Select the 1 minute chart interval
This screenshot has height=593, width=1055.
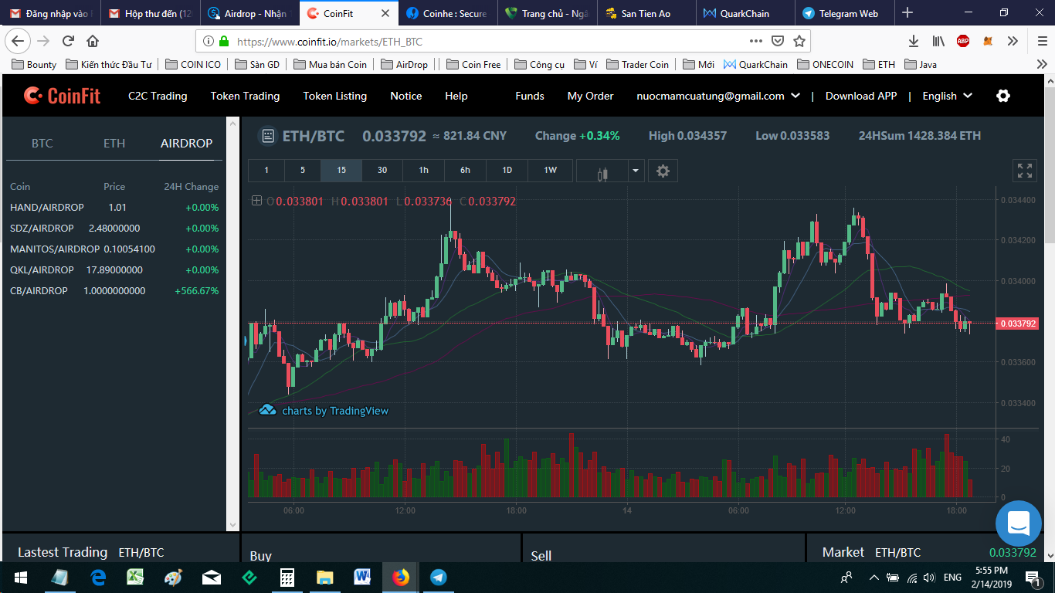(x=266, y=171)
